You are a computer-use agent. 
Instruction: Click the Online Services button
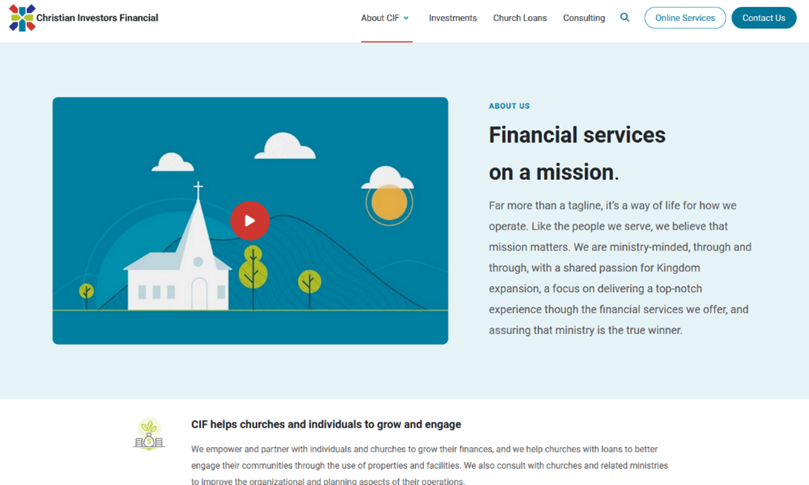[685, 18]
